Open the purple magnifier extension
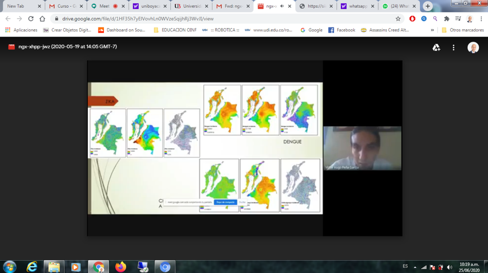 tap(435, 18)
